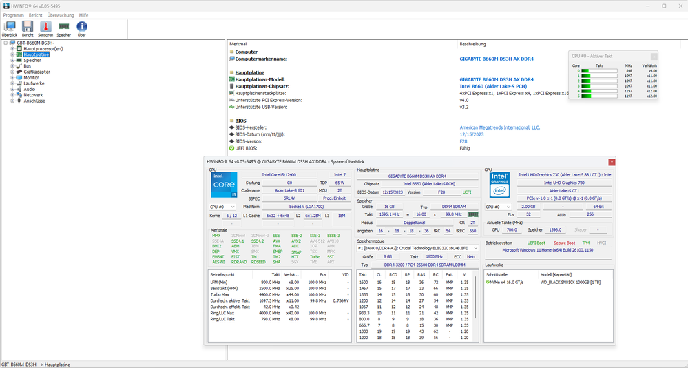Click the GIGABYTE B660M DS3H AX DDR4 Hauptplatine field
This screenshot has width=688, height=368.
417,176
